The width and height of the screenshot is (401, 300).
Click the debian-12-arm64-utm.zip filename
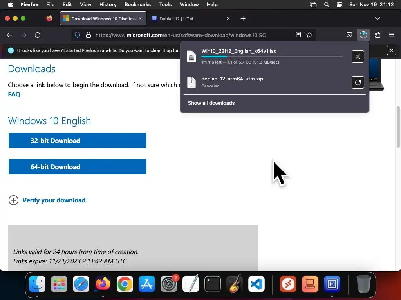pos(232,79)
